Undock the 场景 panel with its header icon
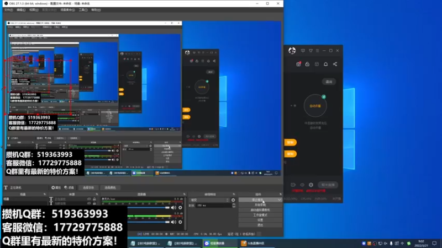442x248 pixels. tap(45, 195)
